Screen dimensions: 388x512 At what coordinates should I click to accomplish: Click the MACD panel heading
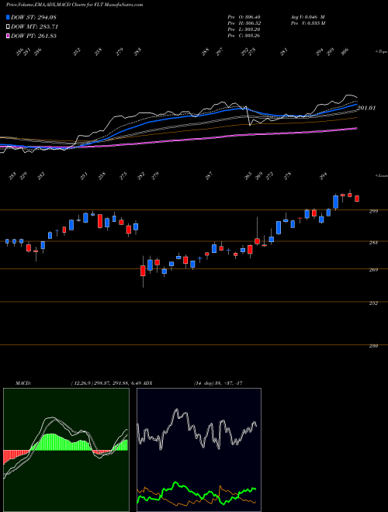(23, 383)
